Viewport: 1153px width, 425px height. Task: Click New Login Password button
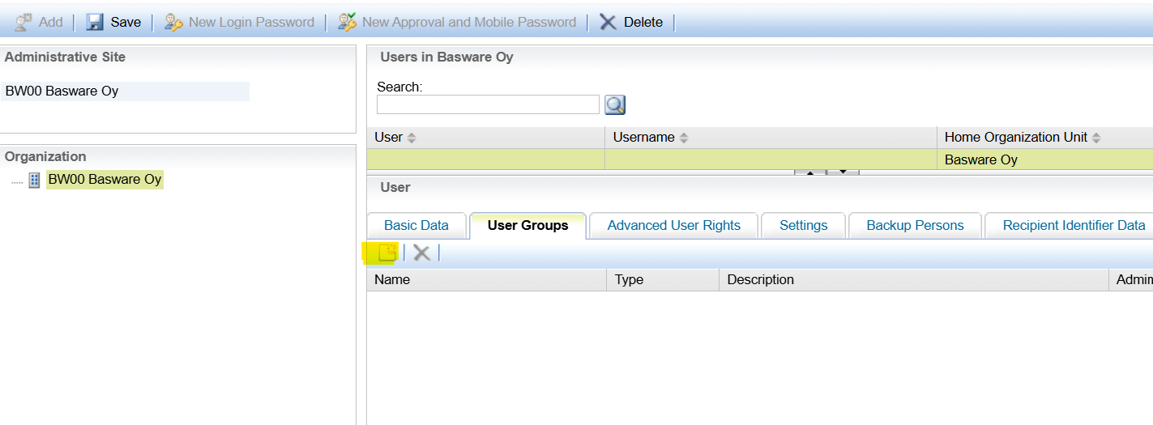(x=239, y=22)
